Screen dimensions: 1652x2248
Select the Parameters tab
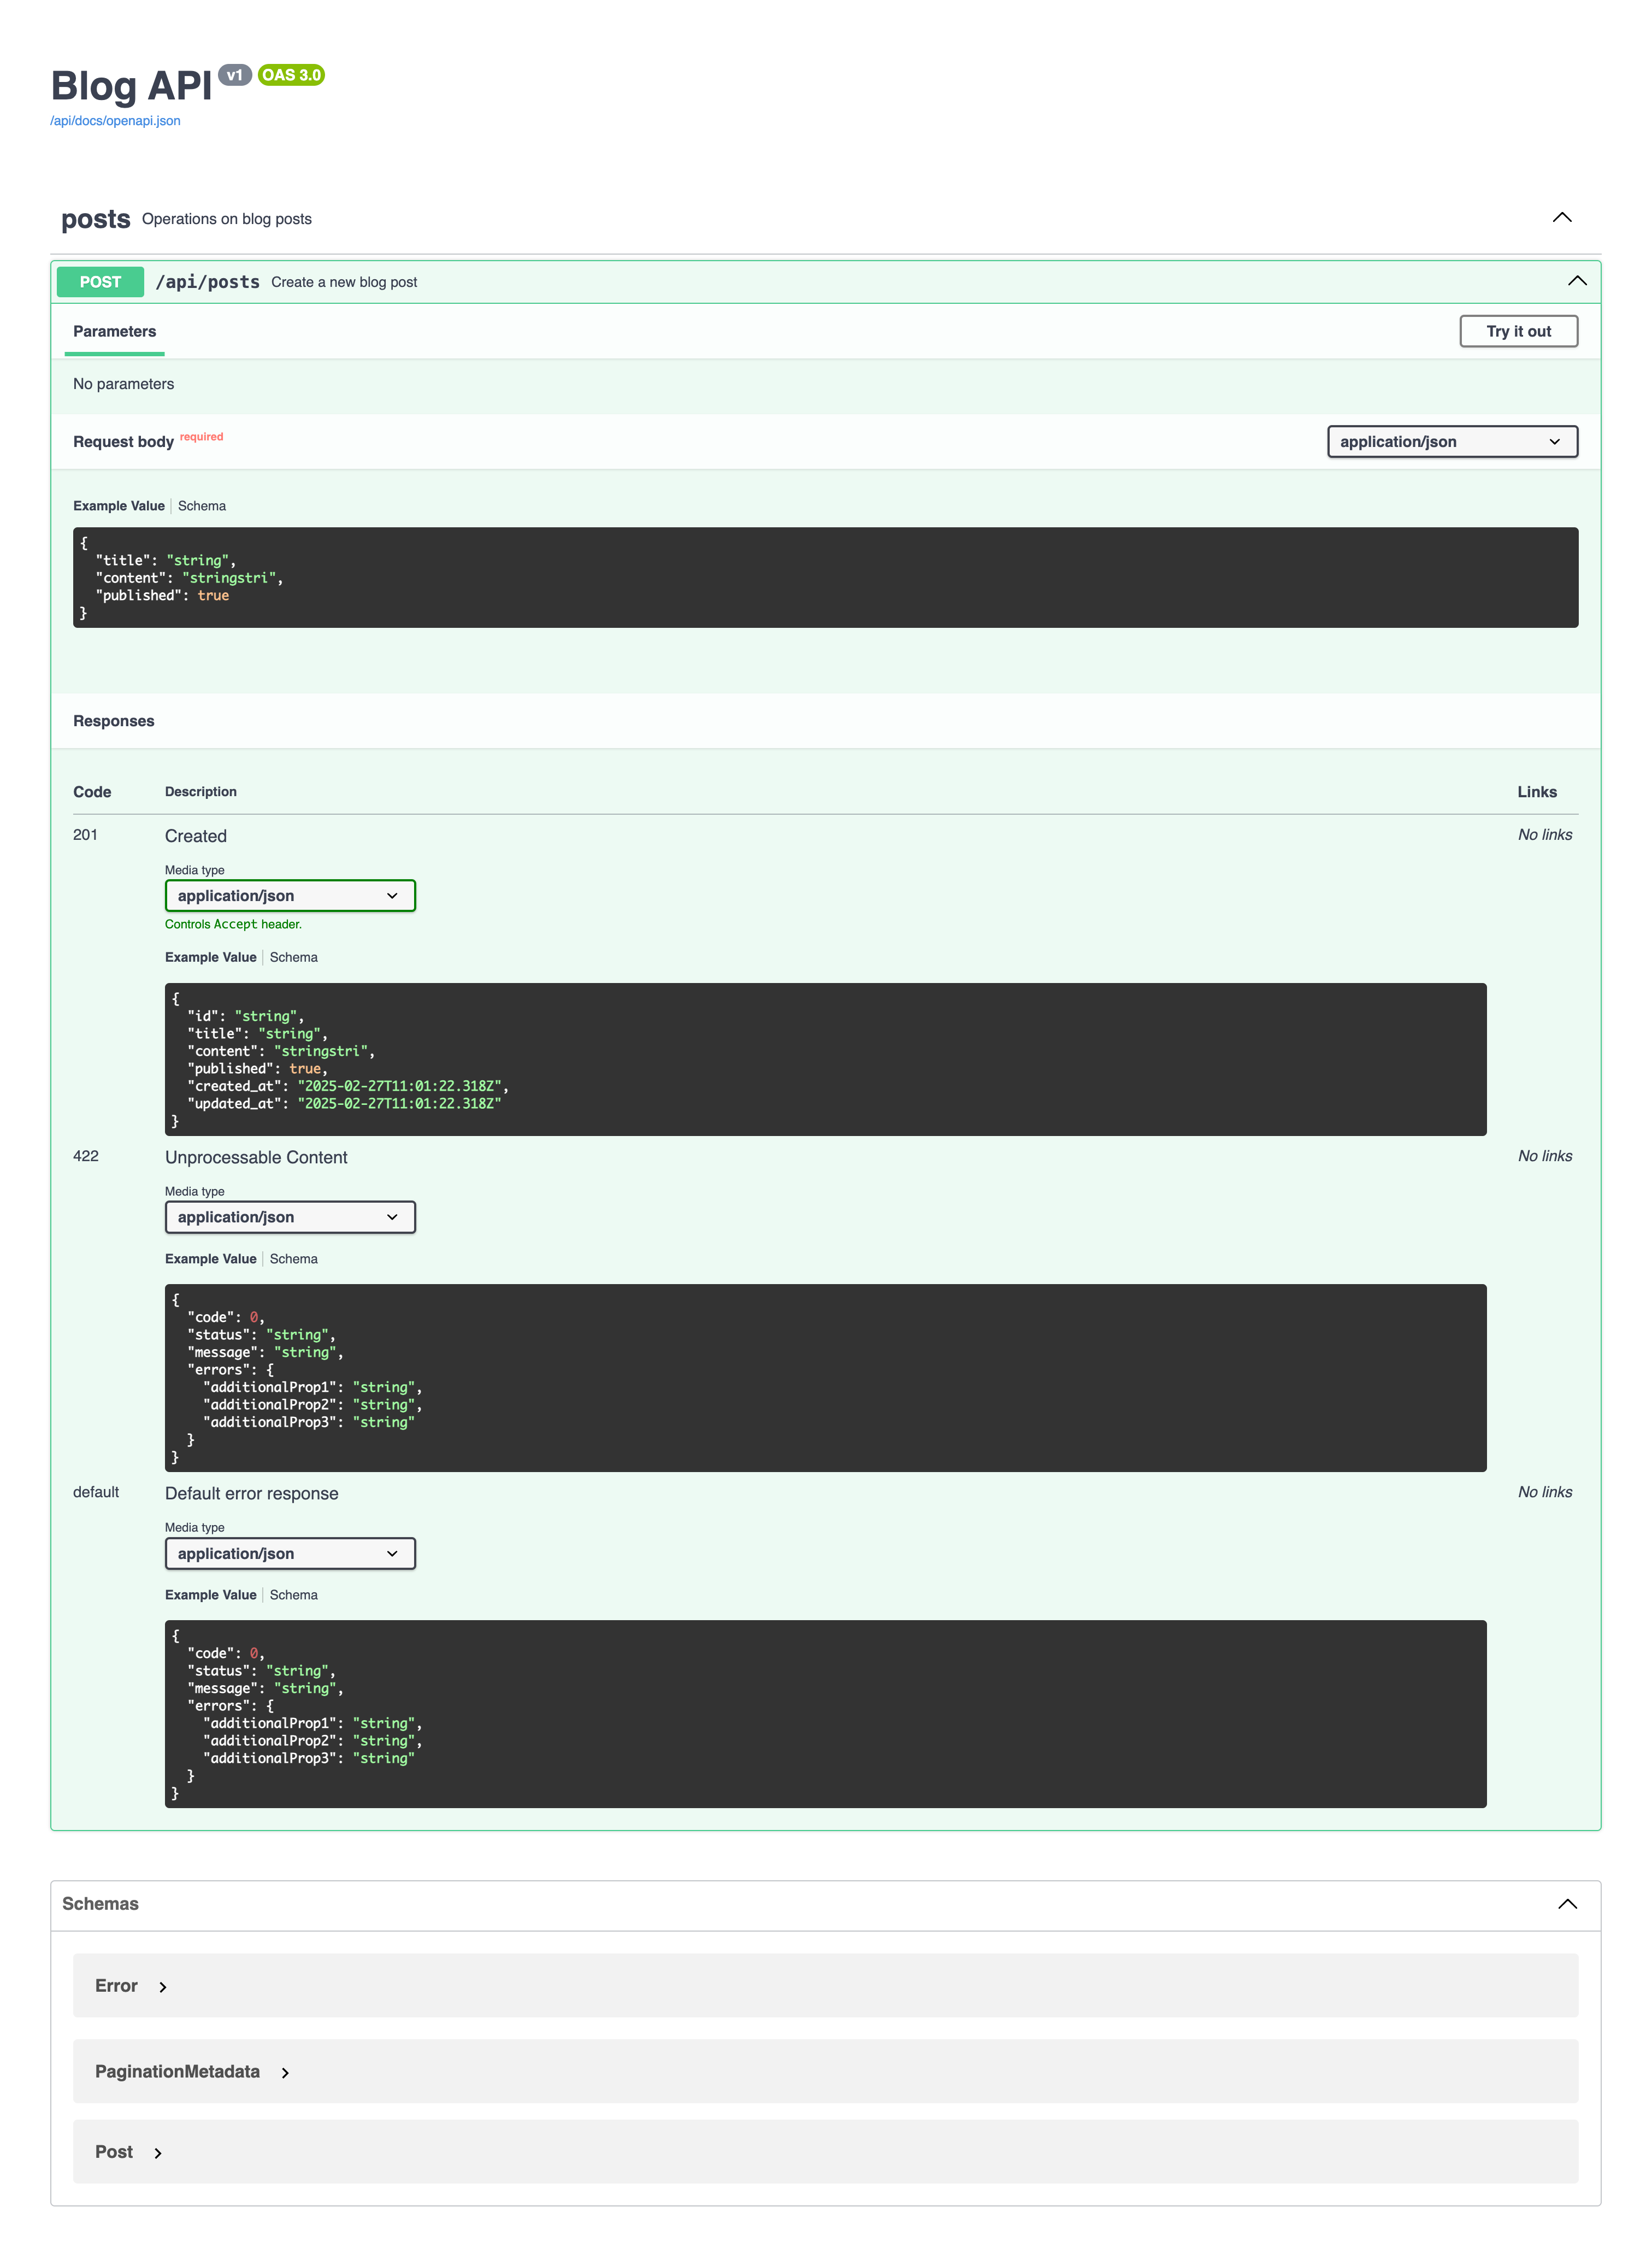point(114,331)
